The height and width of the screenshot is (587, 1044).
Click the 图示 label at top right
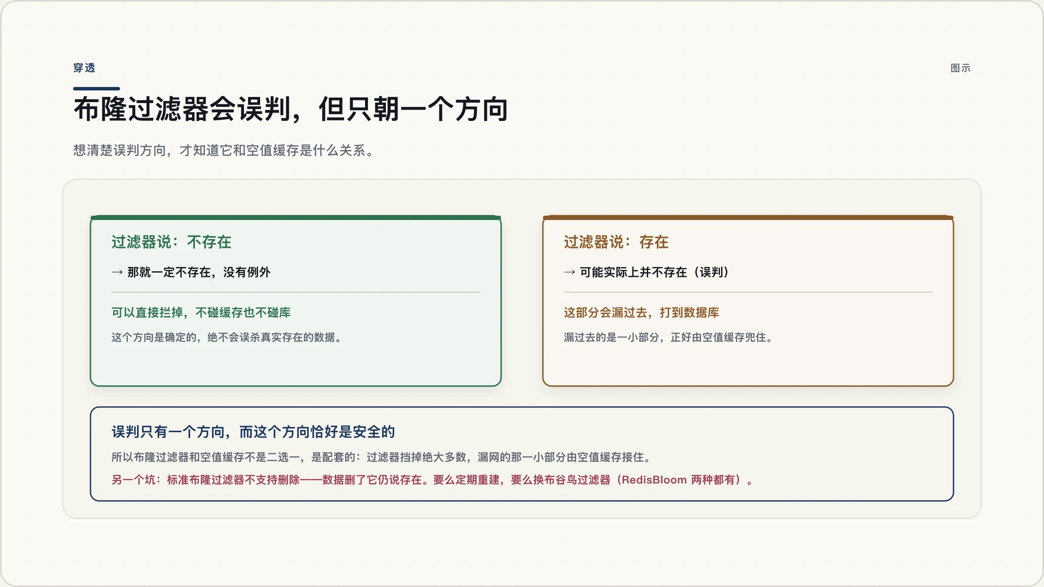tap(960, 68)
